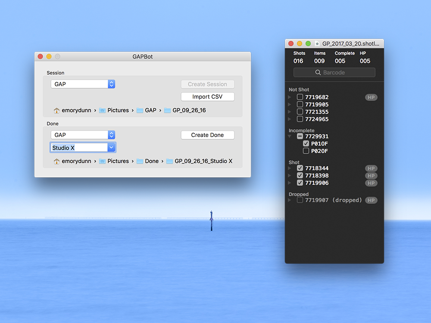Click the HP badge next to 7719682
This screenshot has width=431, height=323.
[371, 97]
